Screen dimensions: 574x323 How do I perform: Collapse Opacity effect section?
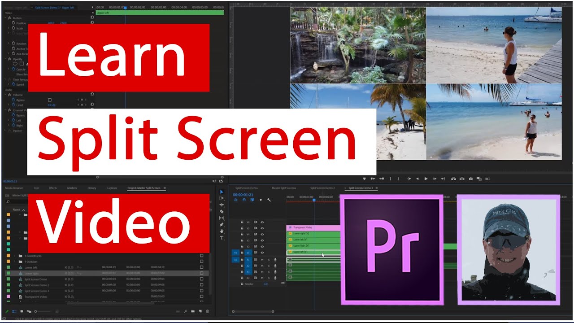pyautogui.click(x=5, y=59)
